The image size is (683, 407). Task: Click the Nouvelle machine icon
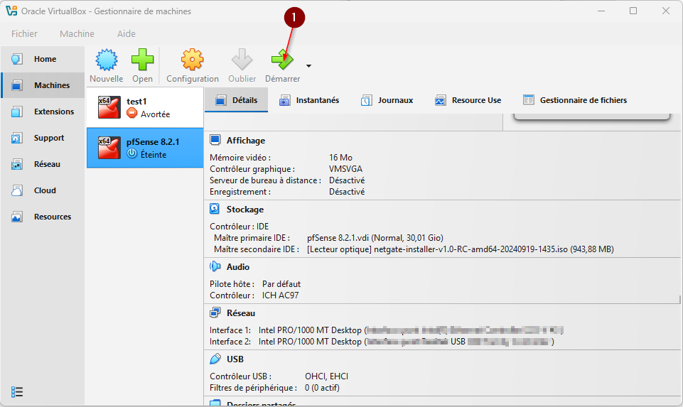(106, 61)
